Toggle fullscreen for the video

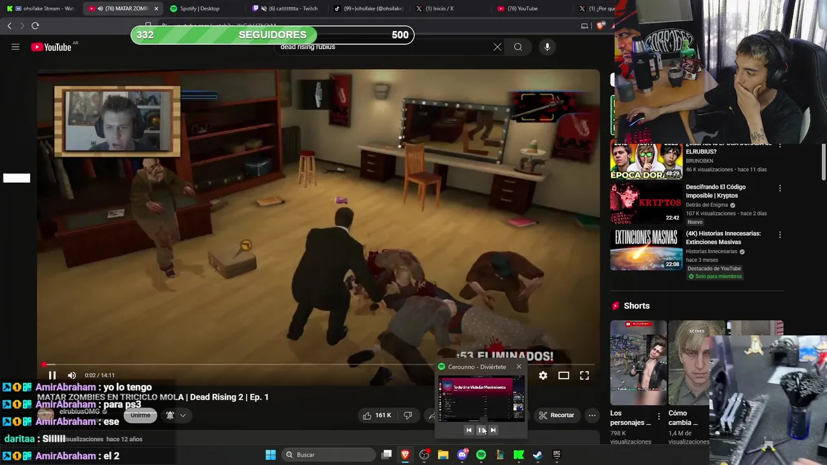point(584,375)
